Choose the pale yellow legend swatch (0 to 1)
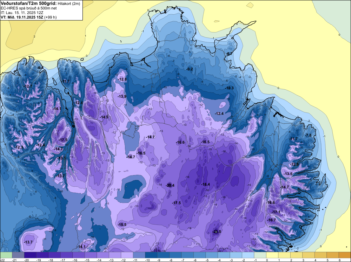This screenshot has width=351, height=262. tap(272, 255)
